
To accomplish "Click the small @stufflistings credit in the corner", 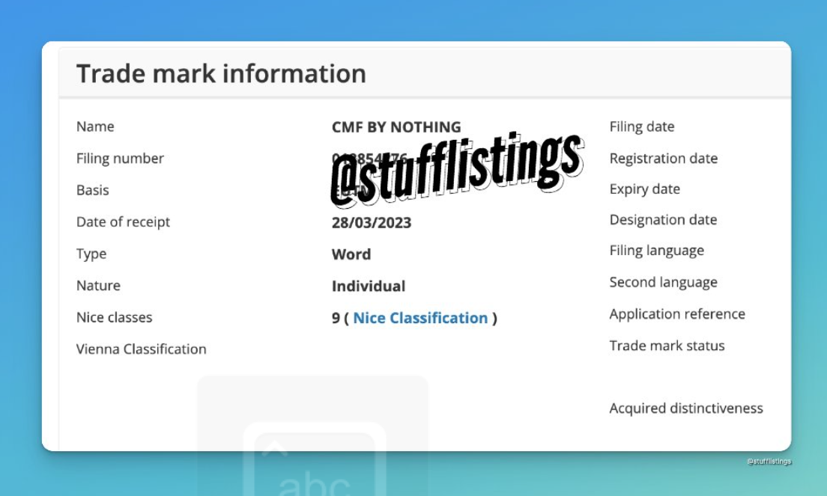I will pos(769,462).
